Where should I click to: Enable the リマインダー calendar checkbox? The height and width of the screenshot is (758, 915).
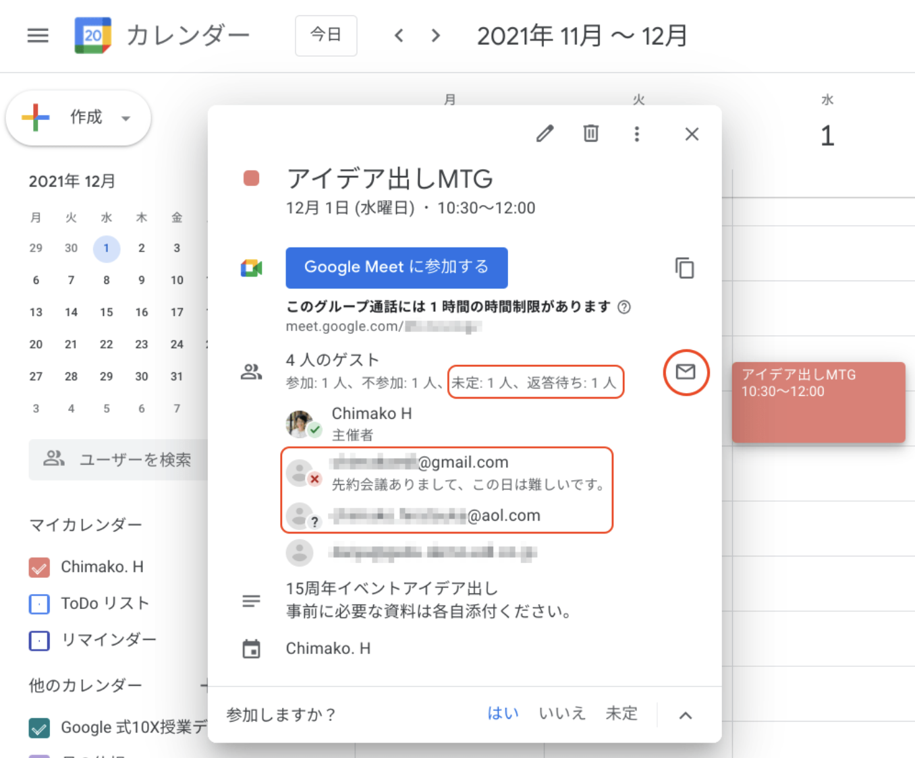39,640
